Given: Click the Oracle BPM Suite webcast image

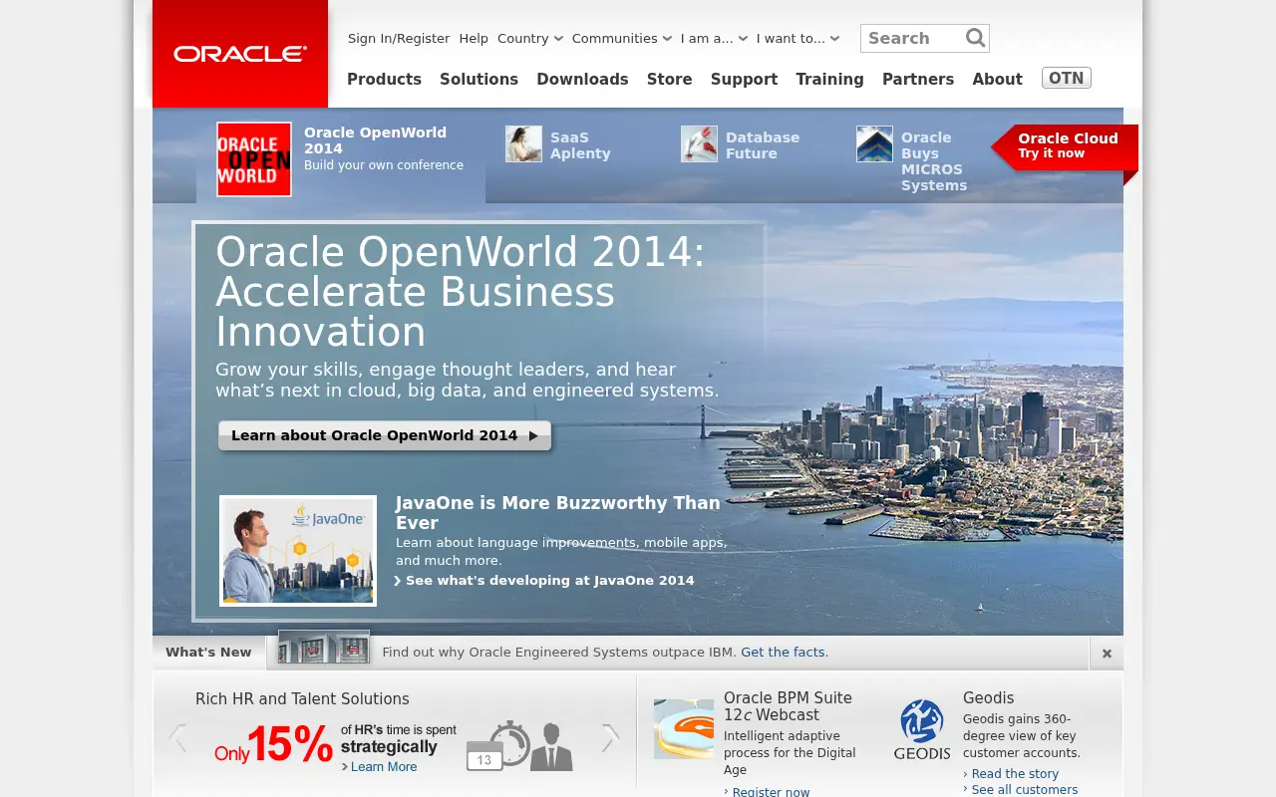Looking at the screenshot, I should coord(684,729).
